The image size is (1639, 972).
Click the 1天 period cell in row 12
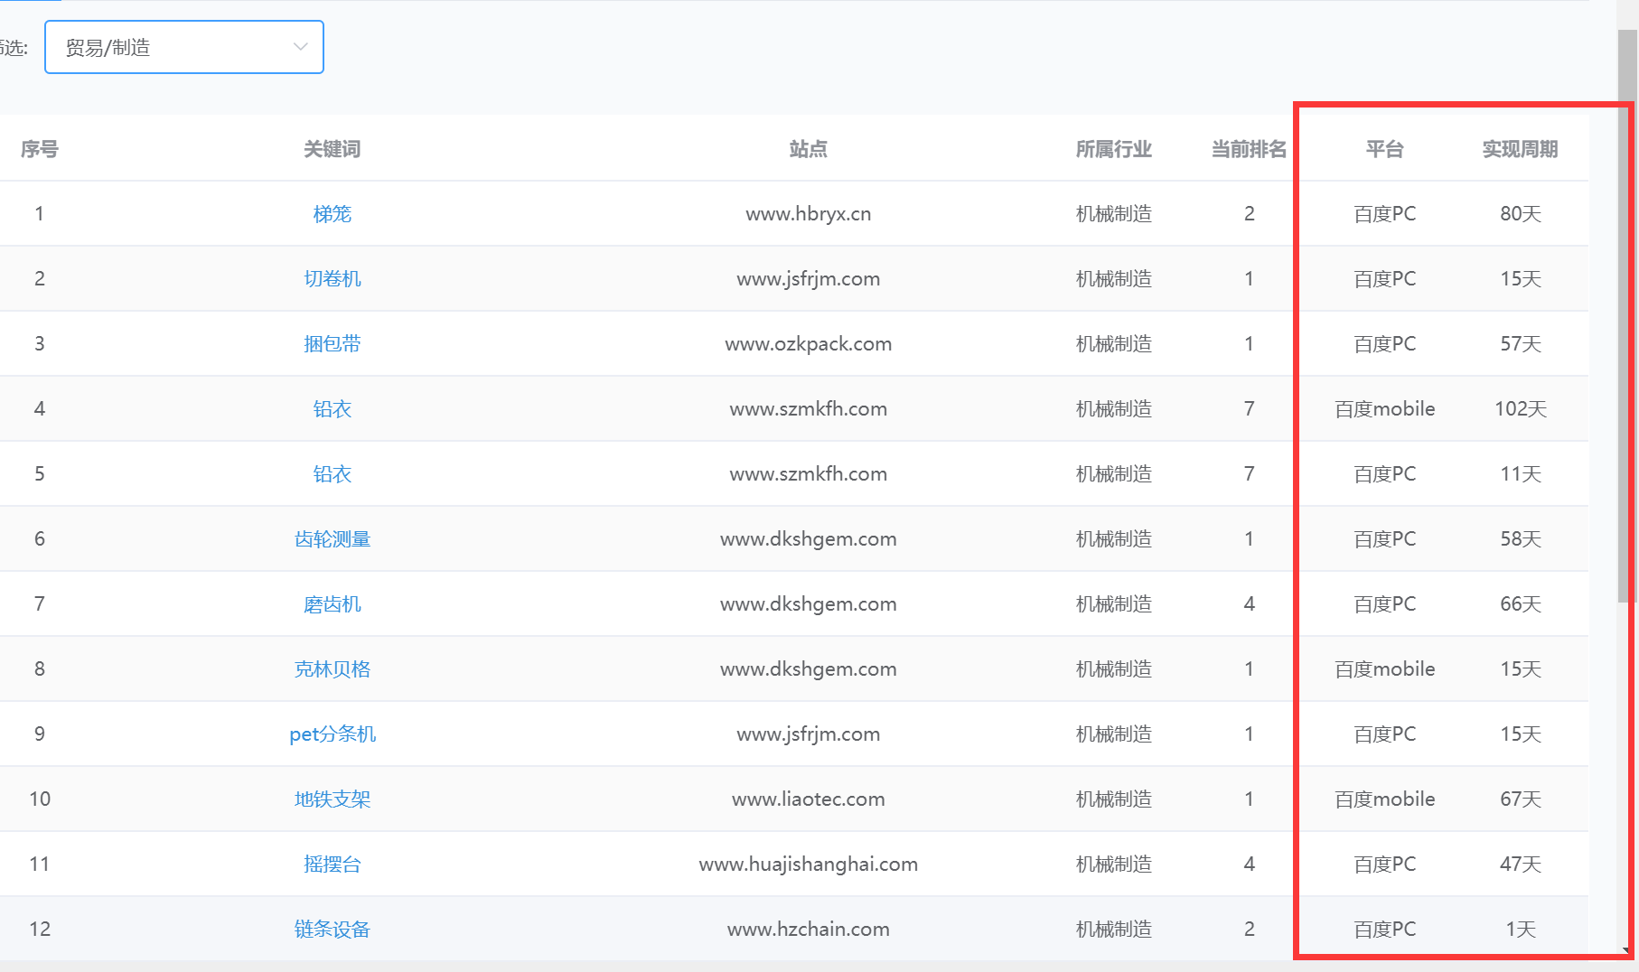tap(1520, 930)
